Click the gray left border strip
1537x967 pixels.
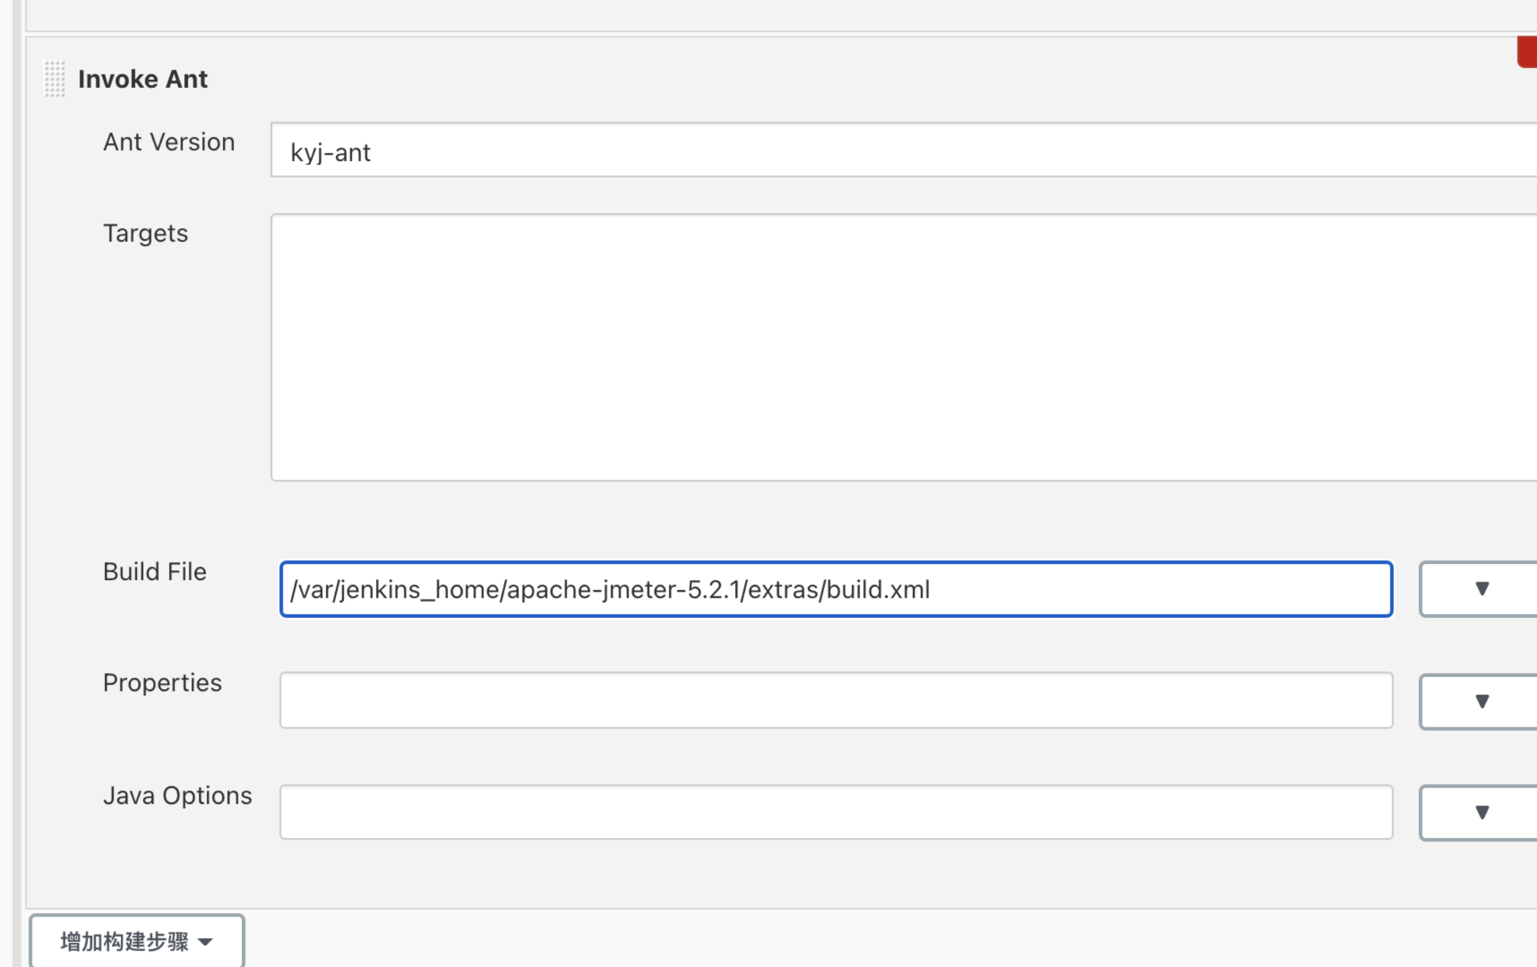pyautogui.click(x=17, y=483)
